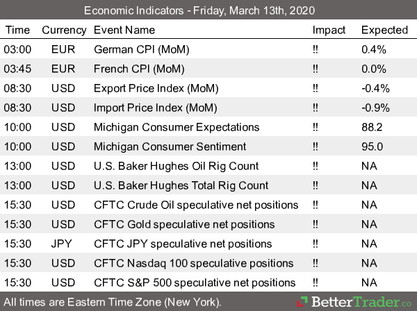
Task: Select U.S. Baker Hughes Oil Rig Count
Action: pos(176,166)
